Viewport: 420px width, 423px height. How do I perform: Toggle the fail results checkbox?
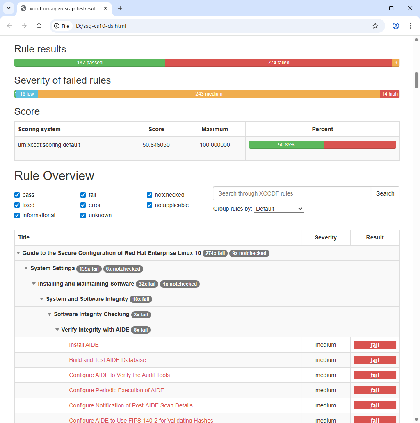tap(83, 195)
